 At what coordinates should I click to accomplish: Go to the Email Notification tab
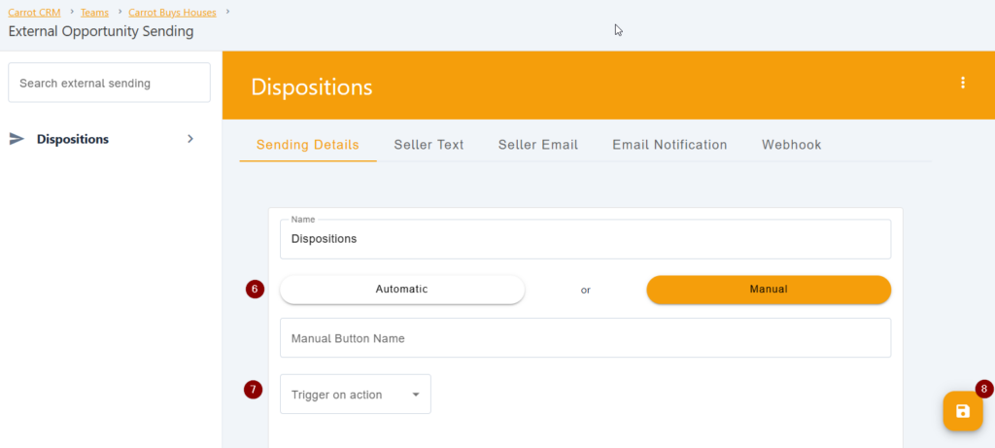tap(669, 145)
